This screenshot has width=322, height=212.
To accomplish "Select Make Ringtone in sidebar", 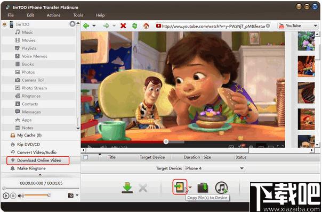I will point(31,168).
